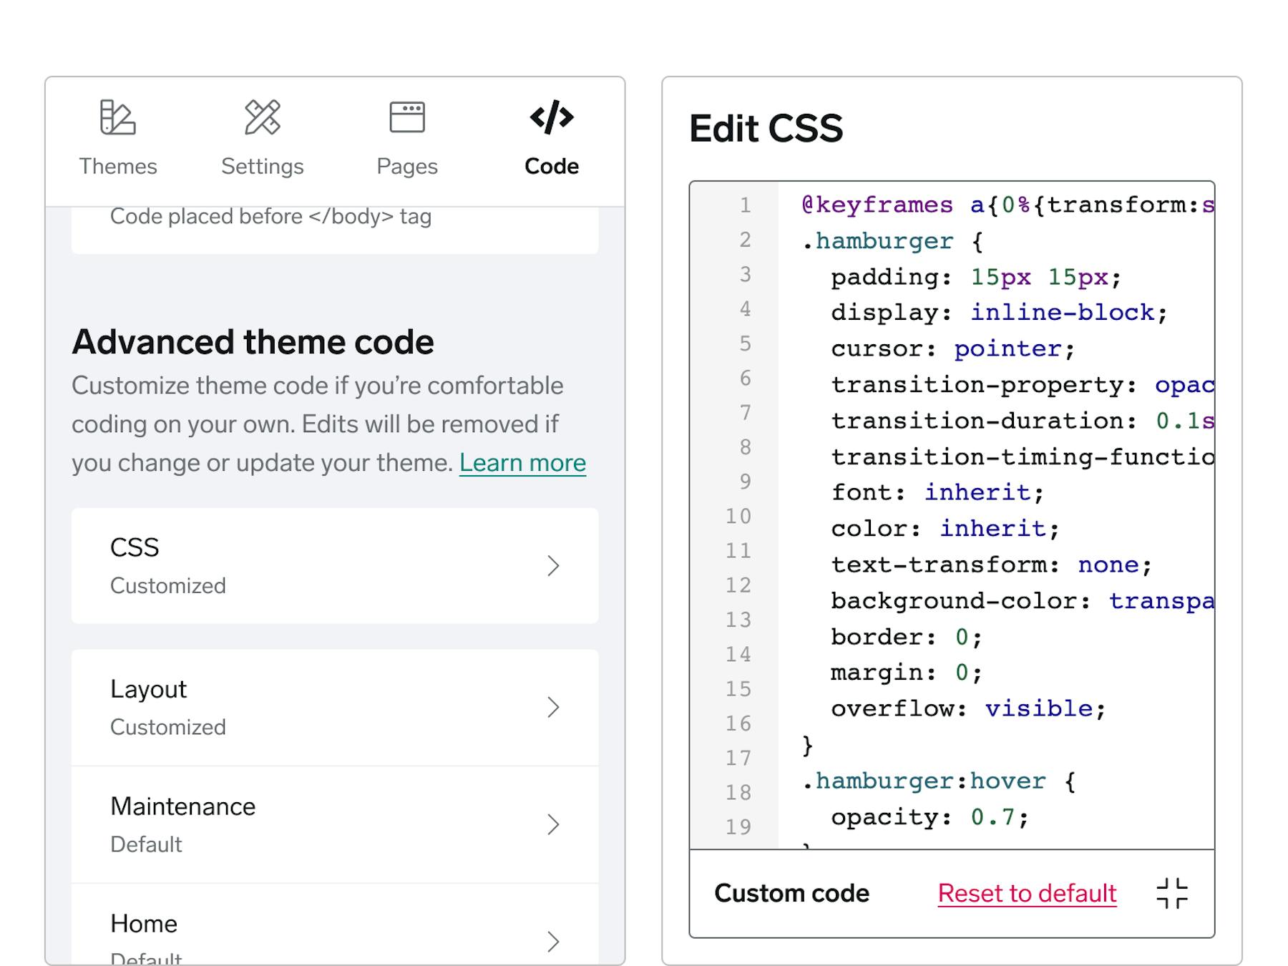The width and height of the screenshot is (1288, 966).
Task: Click the 'margin: 0;' line
Action: pyautogui.click(x=906, y=673)
